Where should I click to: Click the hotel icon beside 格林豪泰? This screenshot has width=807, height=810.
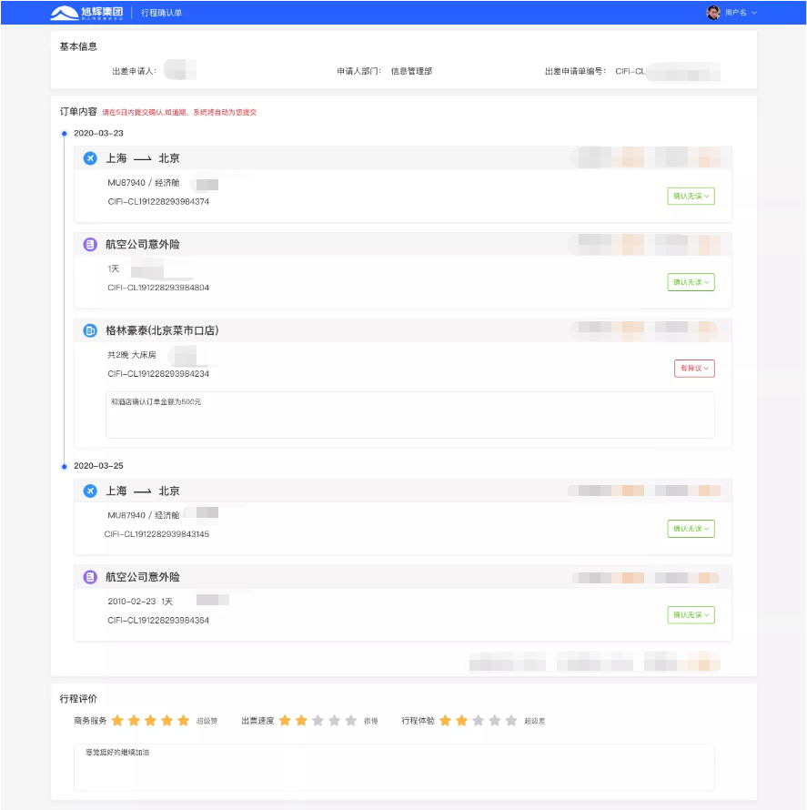click(x=90, y=330)
